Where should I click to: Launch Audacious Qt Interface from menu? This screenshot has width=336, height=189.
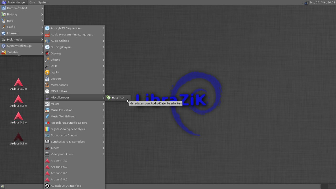point(75,186)
